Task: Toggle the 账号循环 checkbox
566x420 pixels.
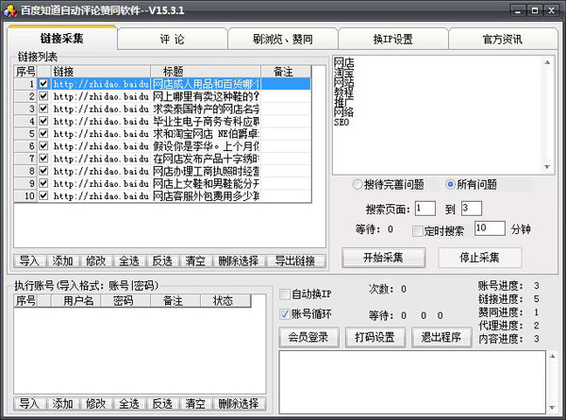Action: click(x=285, y=314)
